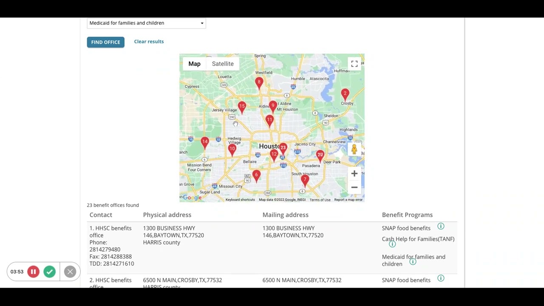Select map marker 11 on the map
The height and width of the screenshot is (306, 544).
pyautogui.click(x=269, y=121)
